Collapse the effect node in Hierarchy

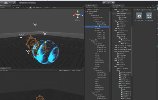click(88, 13)
